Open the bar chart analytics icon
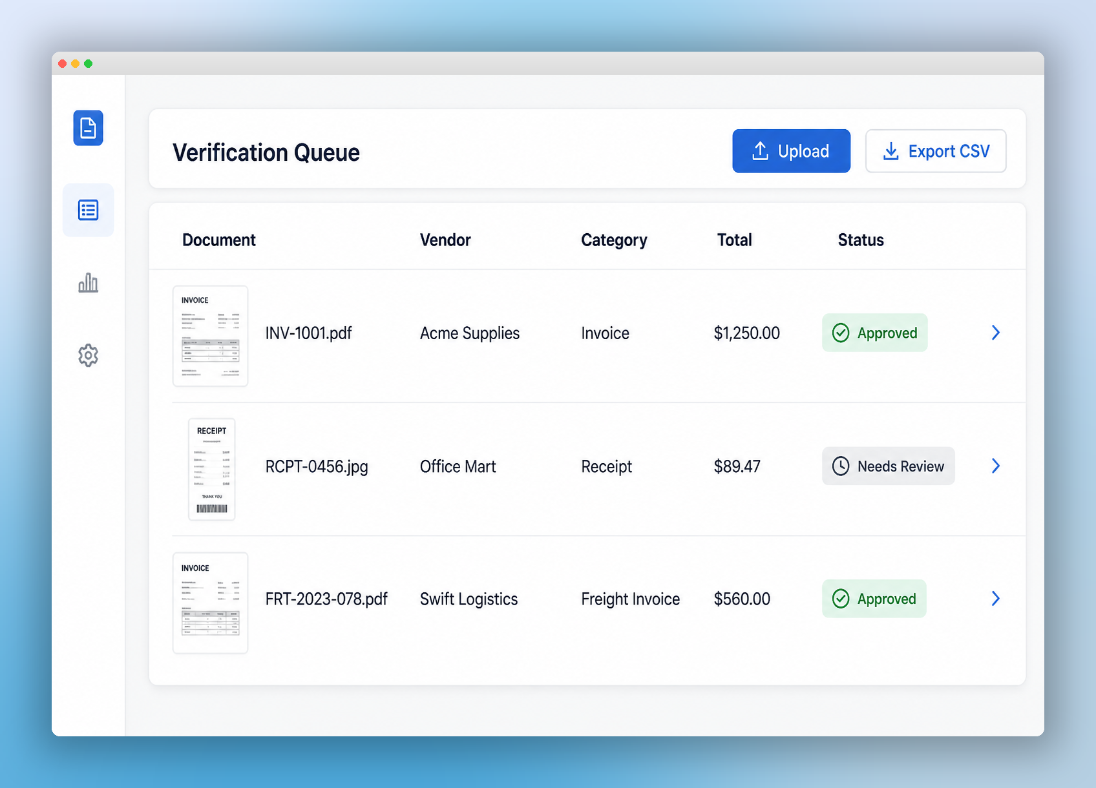The width and height of the screenshot is (1096, 788). pyautogui.click(x=88, y=282)
